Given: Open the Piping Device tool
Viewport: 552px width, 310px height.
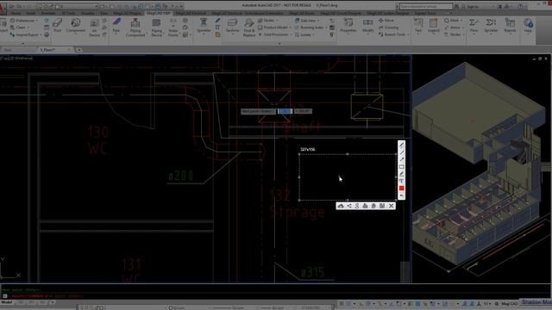Looking at the screenshot, I should 156,27.
